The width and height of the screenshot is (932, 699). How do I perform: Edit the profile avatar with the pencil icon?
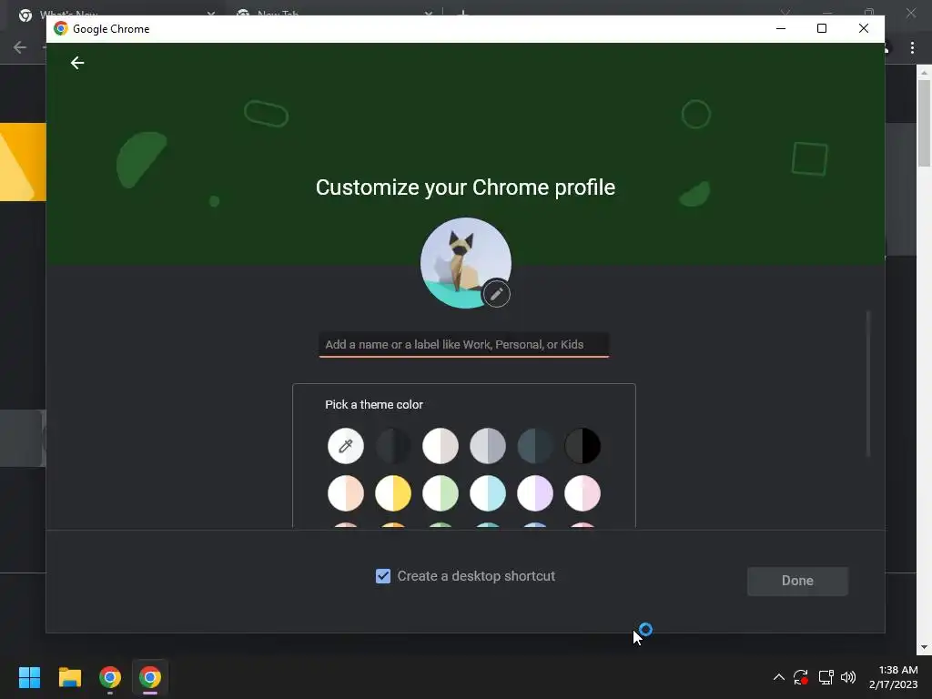pyautogui.click(x=496, y=294)
